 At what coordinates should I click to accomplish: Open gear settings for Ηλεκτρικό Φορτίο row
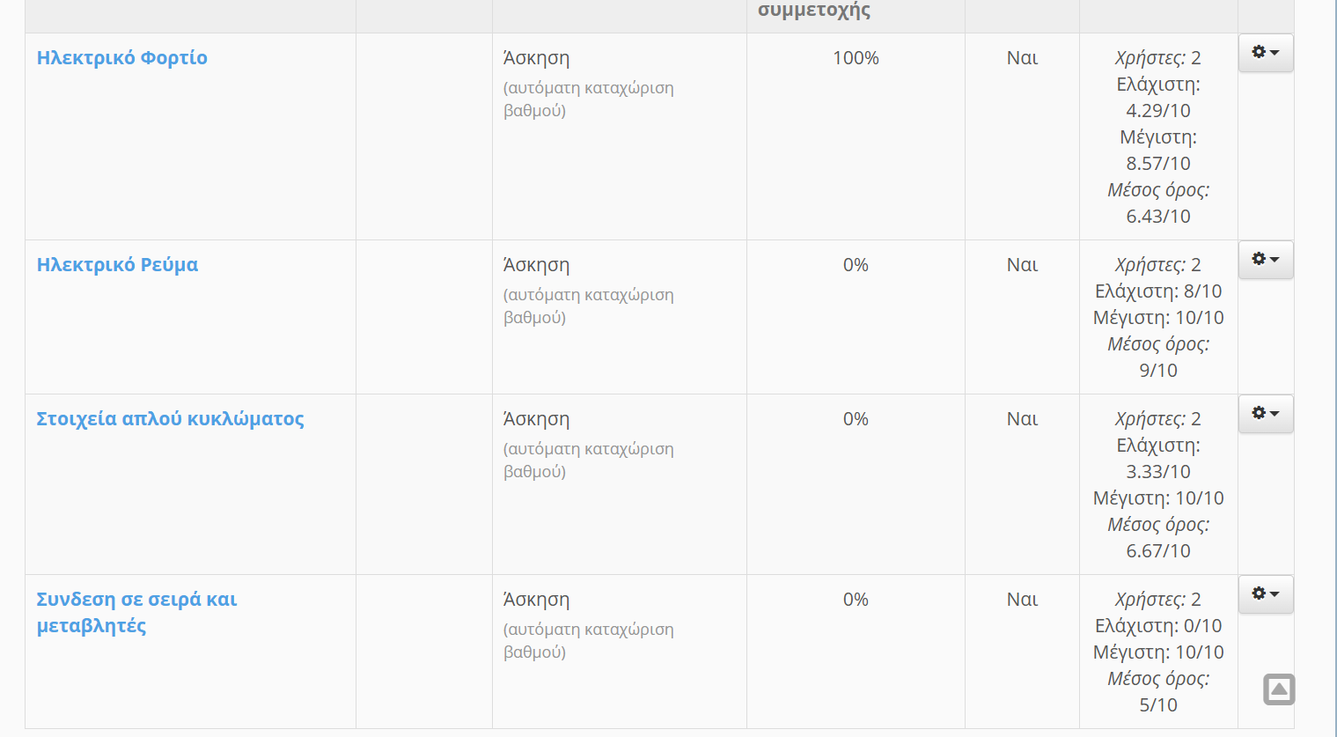[1266, 53]
